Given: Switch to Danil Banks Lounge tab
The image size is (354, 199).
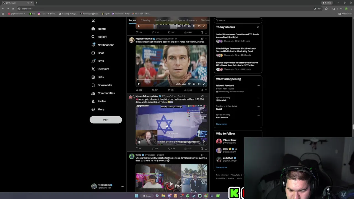Looking at the screenshot, I should (x=164, y=20).
